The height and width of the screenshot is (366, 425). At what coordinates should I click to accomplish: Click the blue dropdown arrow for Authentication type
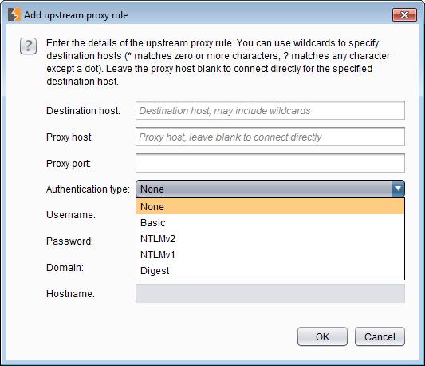[x=398, y=189]
